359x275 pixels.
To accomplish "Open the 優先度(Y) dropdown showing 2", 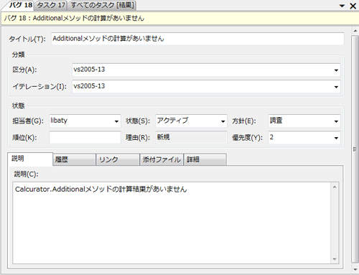I will (304, 138).
